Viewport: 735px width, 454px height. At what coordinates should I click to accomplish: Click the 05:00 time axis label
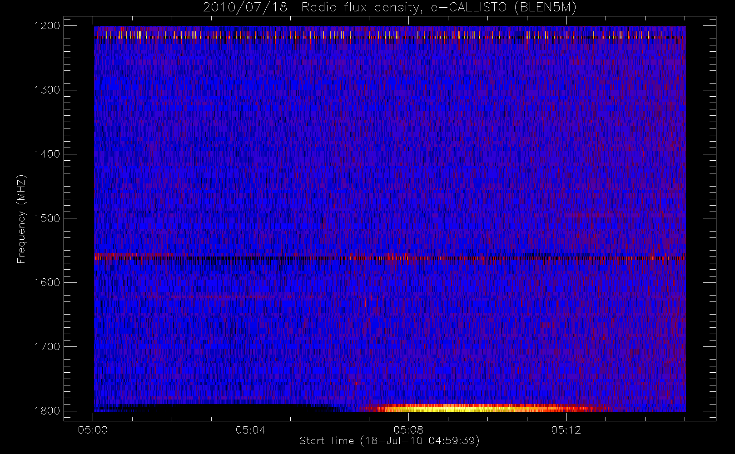click(93, 430)
